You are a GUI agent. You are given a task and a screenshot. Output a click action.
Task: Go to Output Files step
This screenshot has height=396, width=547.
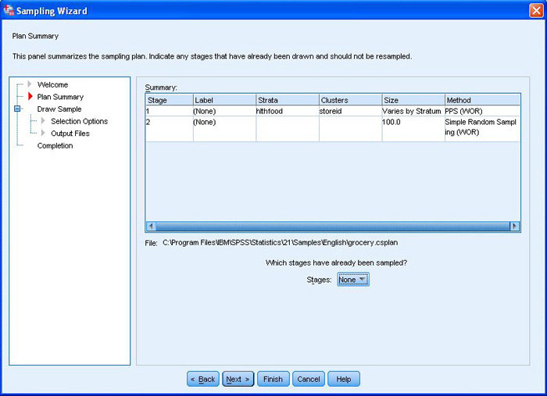70,134
